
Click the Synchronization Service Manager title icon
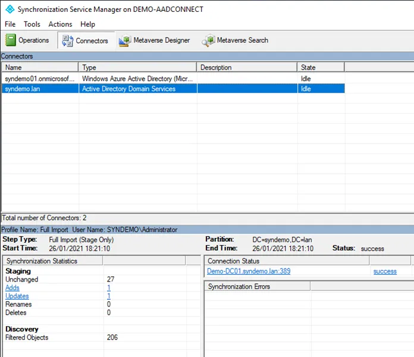pyautogui.click(x=8, y=10)
